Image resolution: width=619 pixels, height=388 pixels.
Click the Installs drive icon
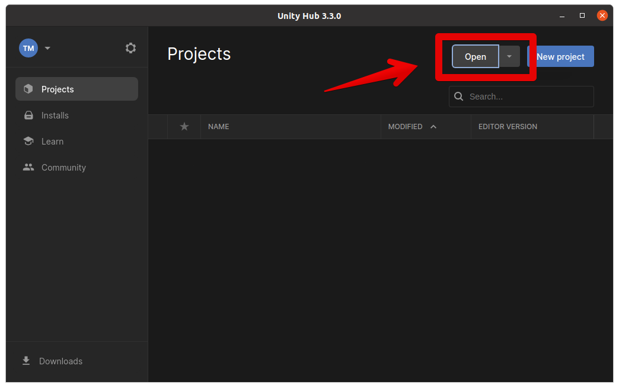[x=28, y=115]
